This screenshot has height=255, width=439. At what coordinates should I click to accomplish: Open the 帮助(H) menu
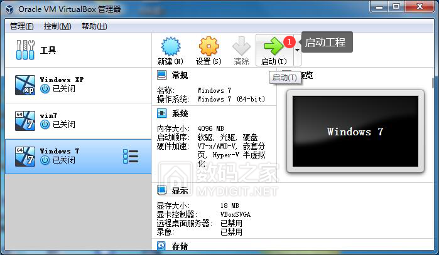[94, 26]
